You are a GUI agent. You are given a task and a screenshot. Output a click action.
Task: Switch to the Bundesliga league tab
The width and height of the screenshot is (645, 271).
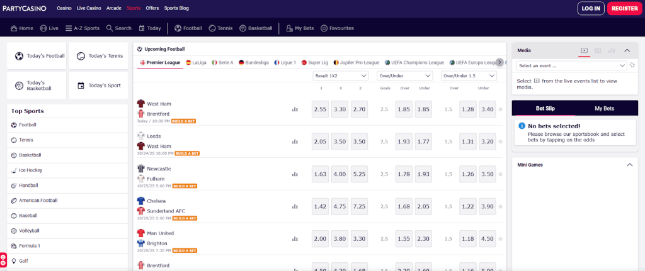(x=254, y=62)
